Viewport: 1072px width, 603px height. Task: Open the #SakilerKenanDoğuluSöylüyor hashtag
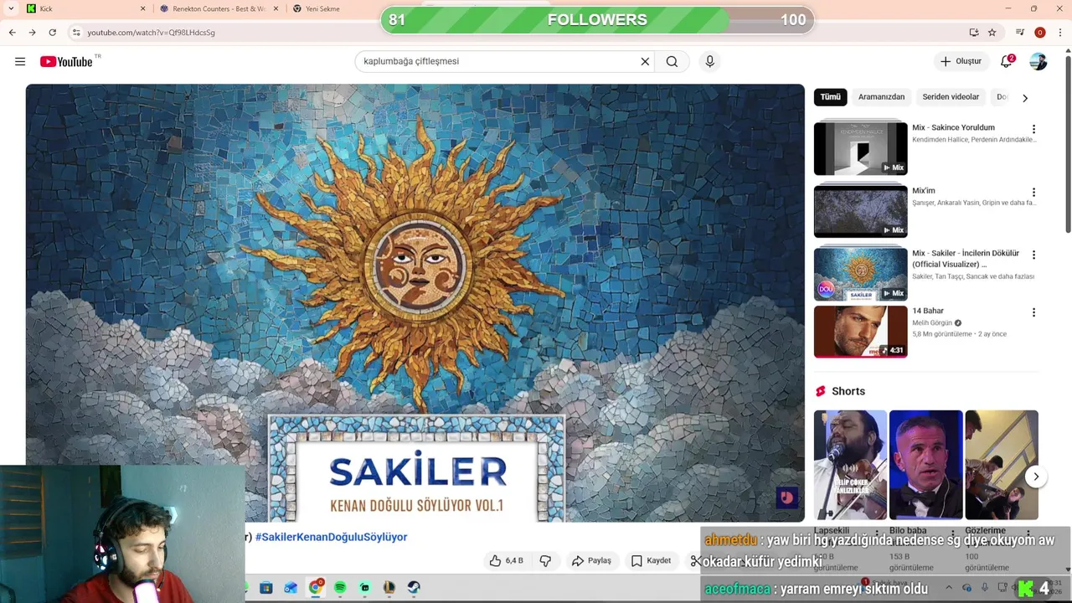point(331,537)
